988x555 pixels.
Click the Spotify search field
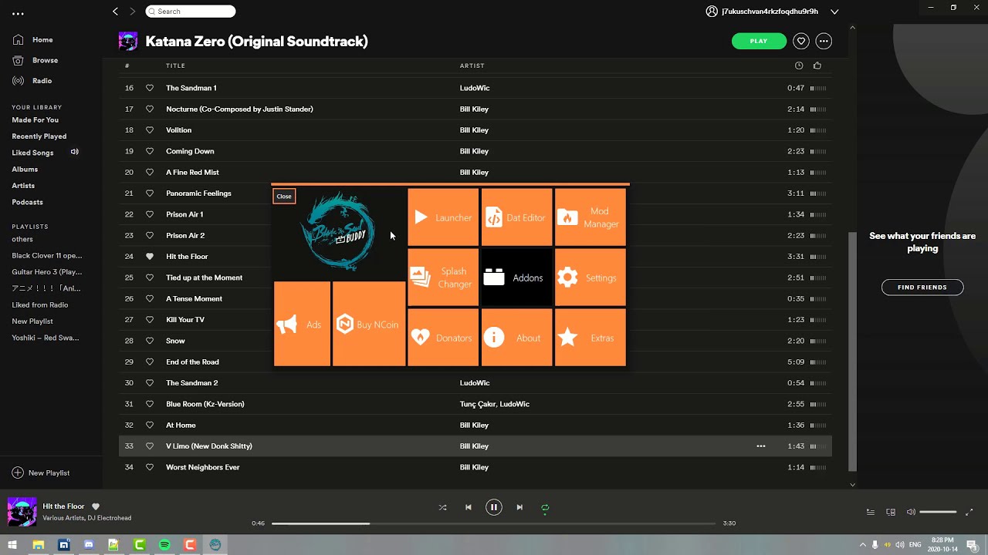[191, 12]
